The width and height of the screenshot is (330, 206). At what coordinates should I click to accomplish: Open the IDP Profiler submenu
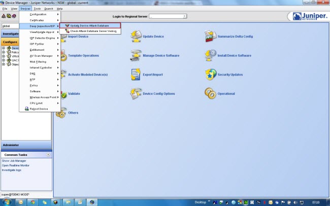pos(40,44)
